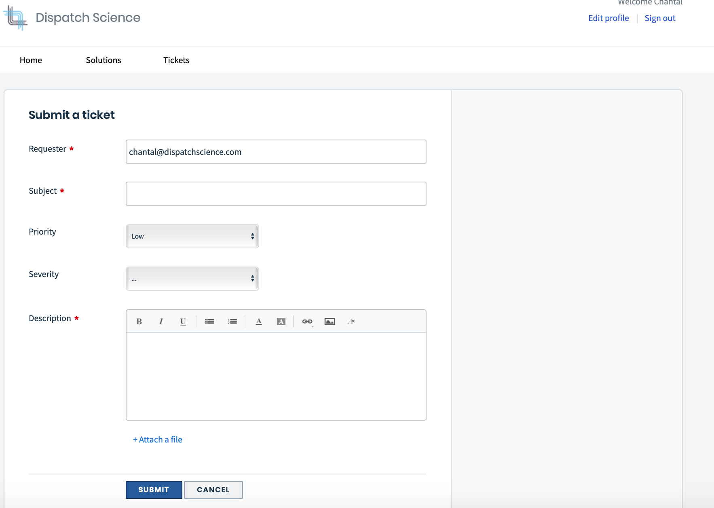Open the text color picker
Screen dimensions: 714x508
click(259, 322)
